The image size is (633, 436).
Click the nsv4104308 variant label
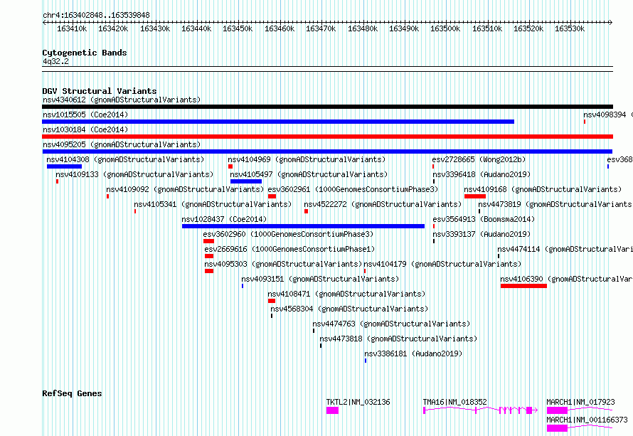125,159
